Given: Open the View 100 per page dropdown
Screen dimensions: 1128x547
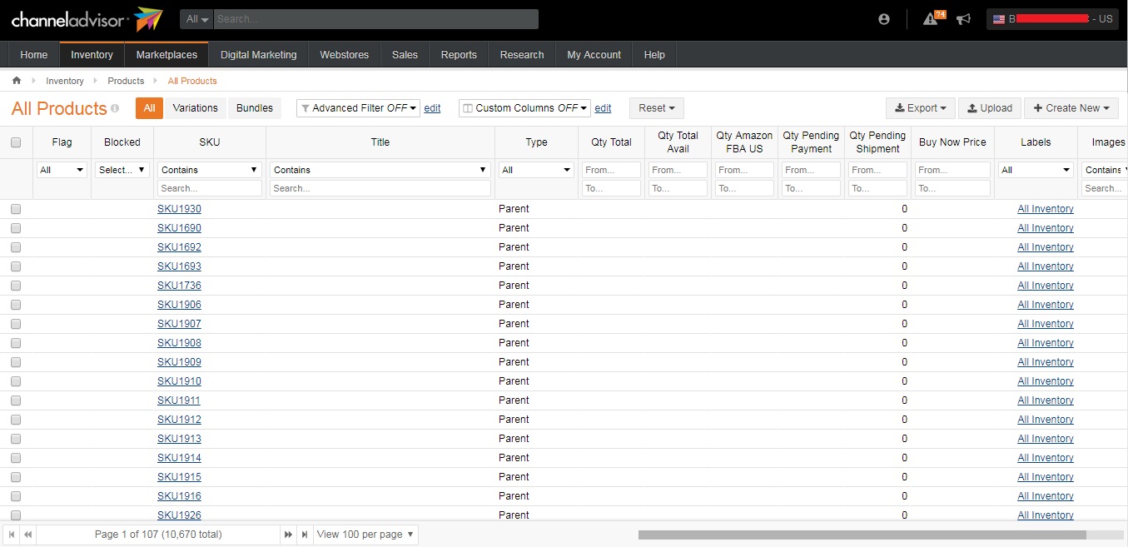Looking at the screenshot, I should click(x=365, y=535).
